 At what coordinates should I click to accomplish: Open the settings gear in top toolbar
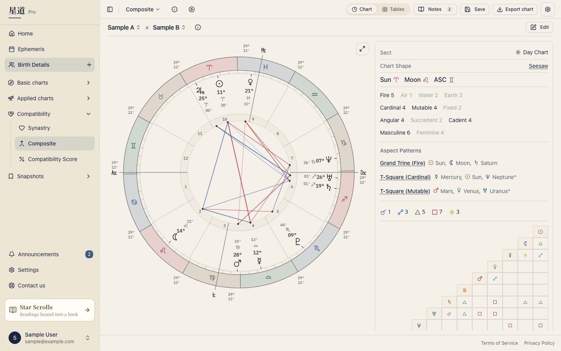[x=548, y=9]
